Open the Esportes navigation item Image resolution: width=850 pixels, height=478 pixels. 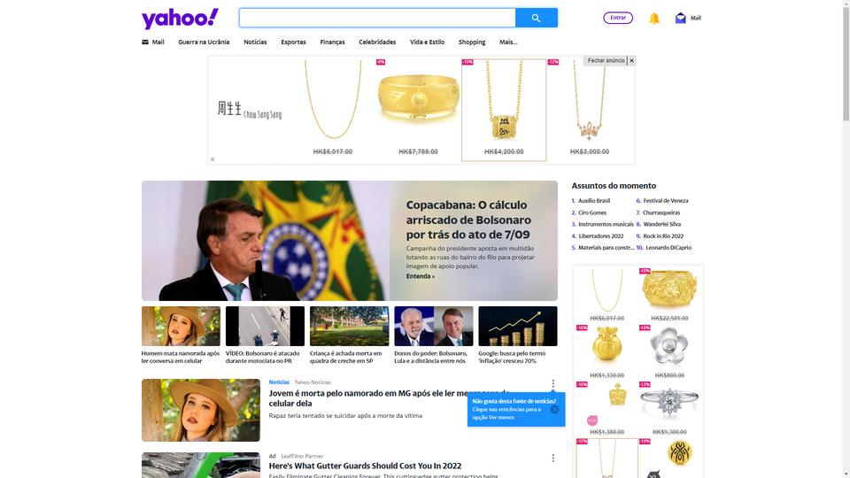pos(293,42)
